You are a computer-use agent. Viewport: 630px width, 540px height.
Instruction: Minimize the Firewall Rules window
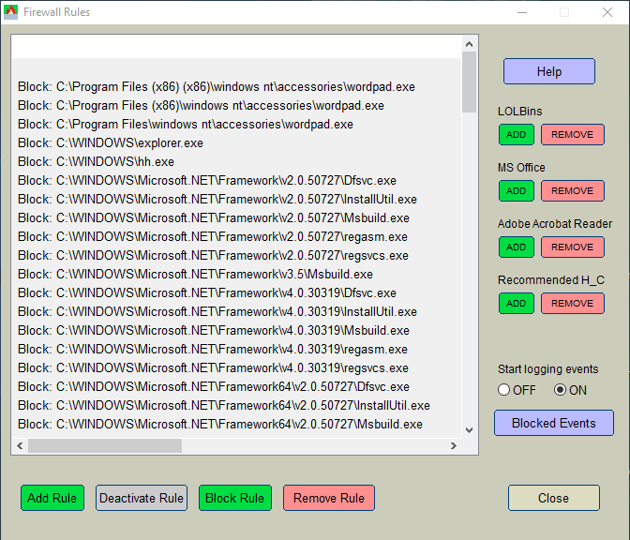(x=522, y=12)
